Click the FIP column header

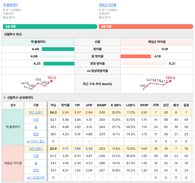[77, 105]
